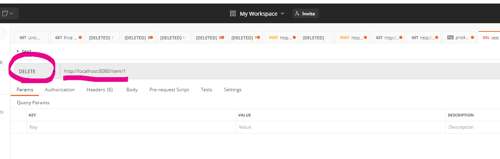This screenshot has height=159, width=500.
Task: Open the prod... environment tab
Action: pos(459,38)
